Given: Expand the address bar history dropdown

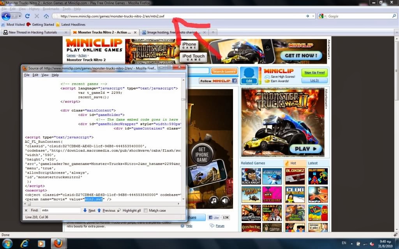Looking at the screenshot, I should click(313, 16).
